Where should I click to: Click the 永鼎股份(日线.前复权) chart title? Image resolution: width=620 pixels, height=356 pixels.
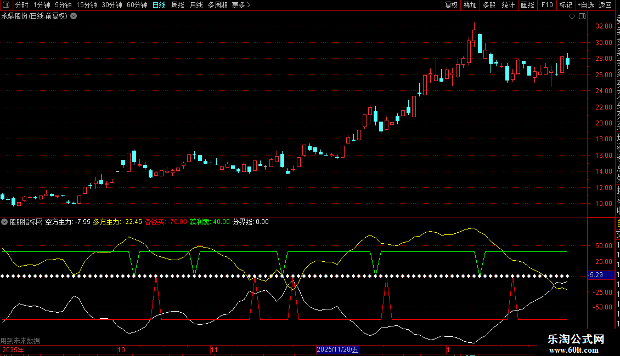35,16
